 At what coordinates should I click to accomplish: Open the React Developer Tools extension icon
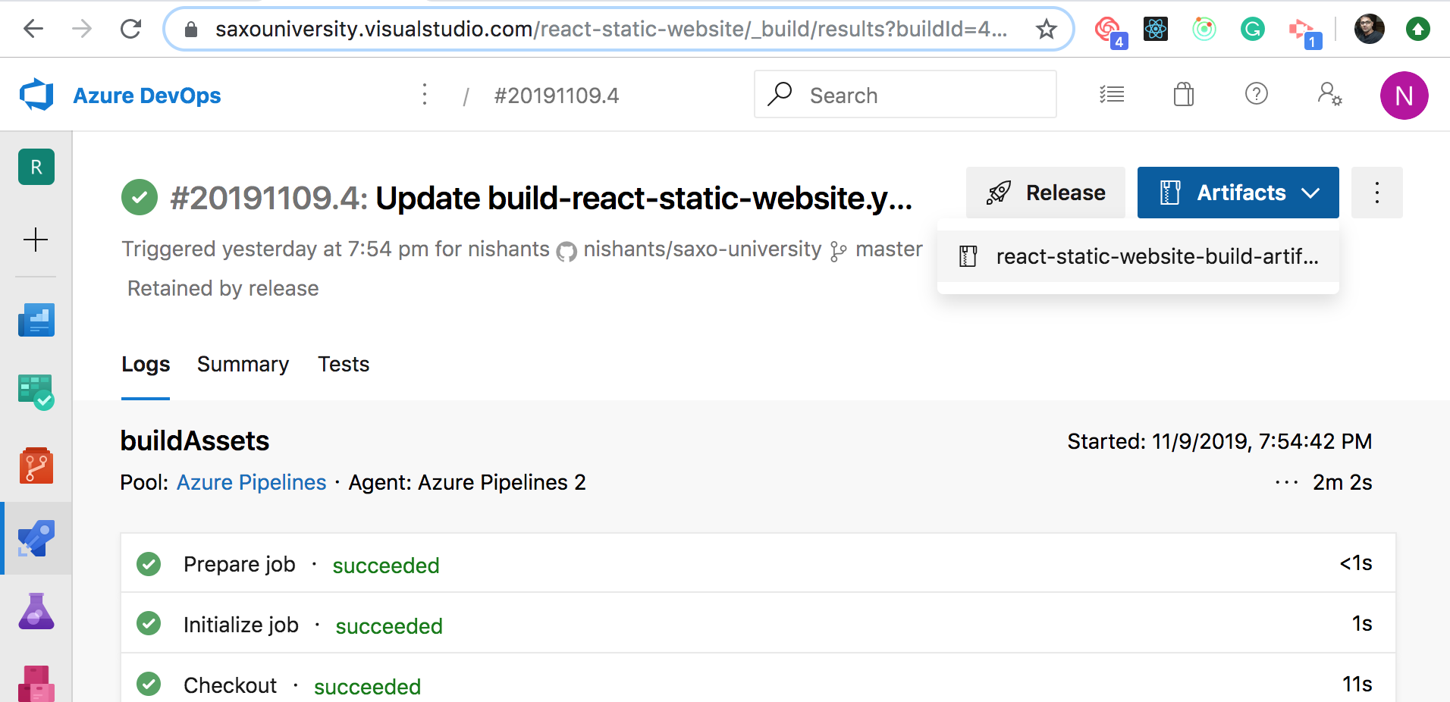[x=1156, y=29]
